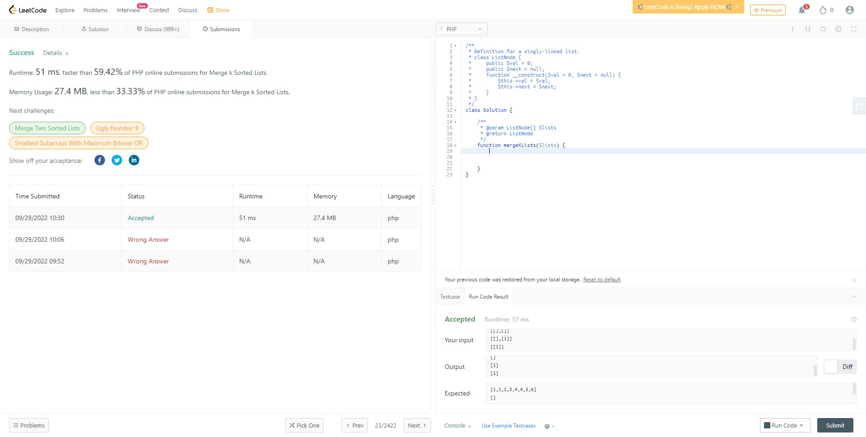The height and width of the screenshot is (437, 866).
Task: Share acceptance on LinkedIn
Action: point(134,160)
